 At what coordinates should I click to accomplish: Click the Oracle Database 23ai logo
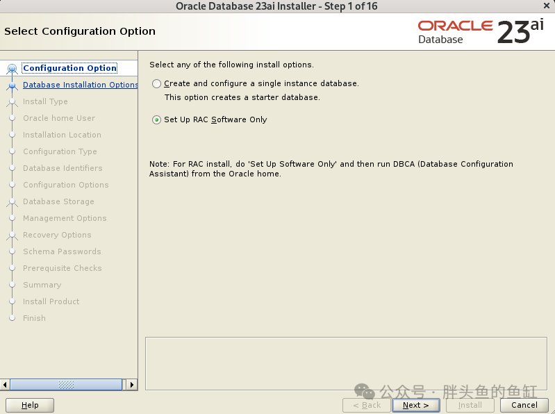pyautogui.click(x=481, y=32)
